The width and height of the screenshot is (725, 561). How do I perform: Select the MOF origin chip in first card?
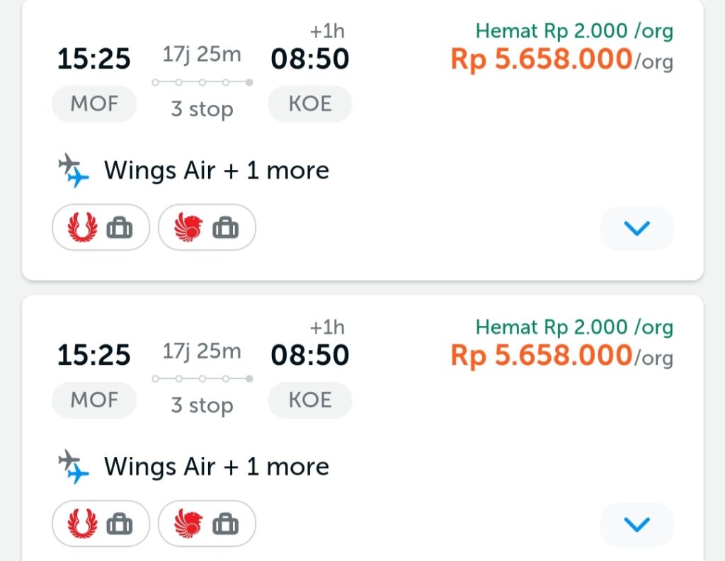tap(94, 104)
